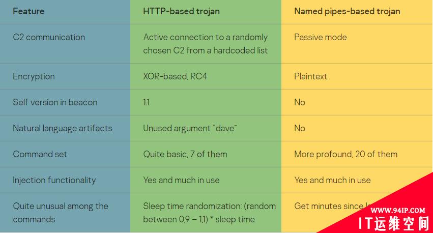The width and height of the screenshot is (433, 233).
Task: Open the WWW.94IP.COM watermark link
Action: (398, 211)
